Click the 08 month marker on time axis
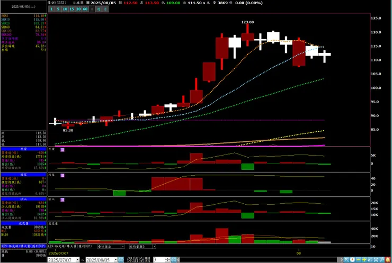 pyautogui.click(x=298, y=253)
